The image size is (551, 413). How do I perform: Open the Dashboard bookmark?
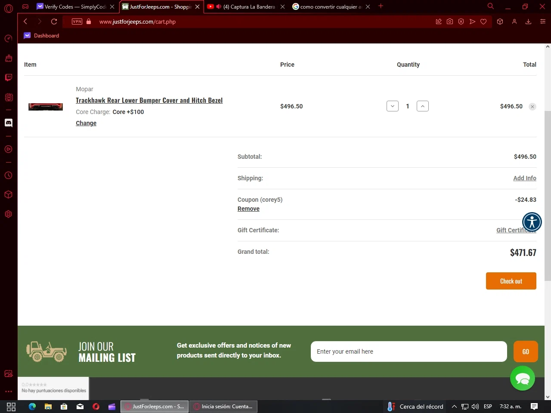[x=41, y=36]
